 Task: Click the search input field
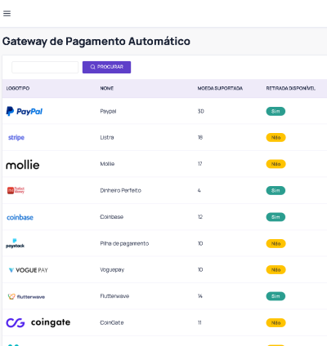click(45, 67)
